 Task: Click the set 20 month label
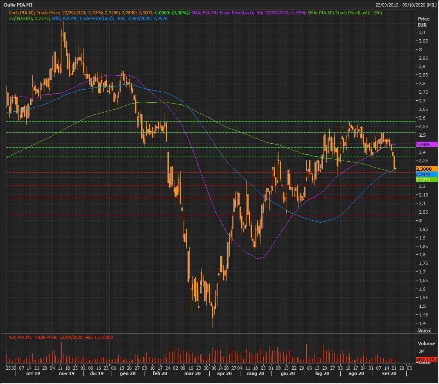pyautogui.click(x=389, y=374)
